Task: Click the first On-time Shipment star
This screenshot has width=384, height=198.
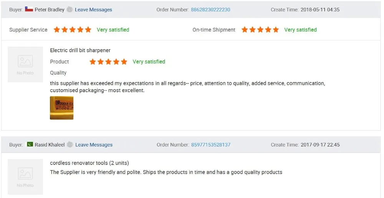Action: [245, 30]
